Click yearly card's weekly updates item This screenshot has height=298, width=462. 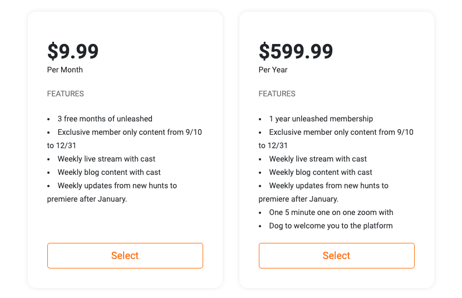[x=328, y=185]
